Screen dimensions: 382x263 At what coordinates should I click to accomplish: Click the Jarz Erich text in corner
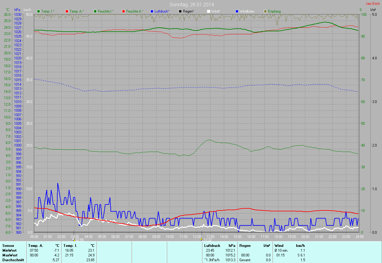[x=373, y=4]
